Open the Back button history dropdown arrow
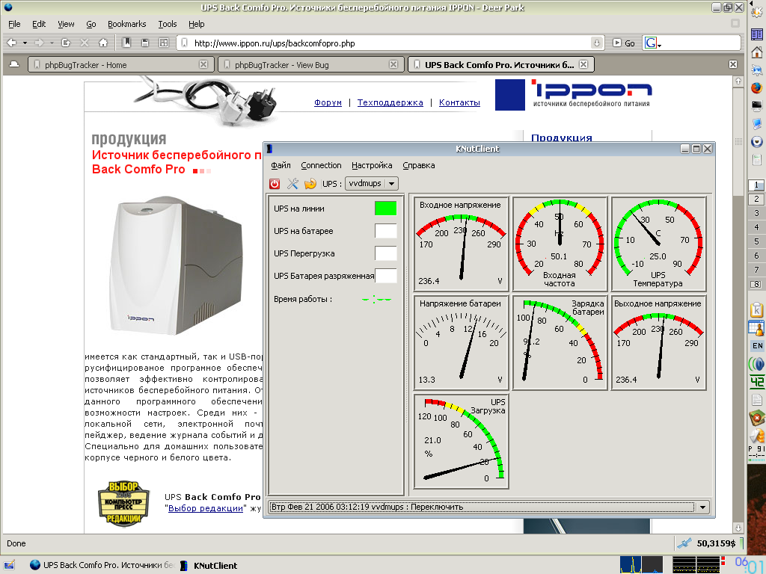Viewport: 766px width, 574px height. coord(25,43)
